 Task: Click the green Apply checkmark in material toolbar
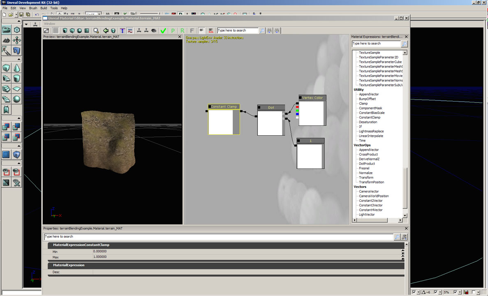(x=163, y=31)
